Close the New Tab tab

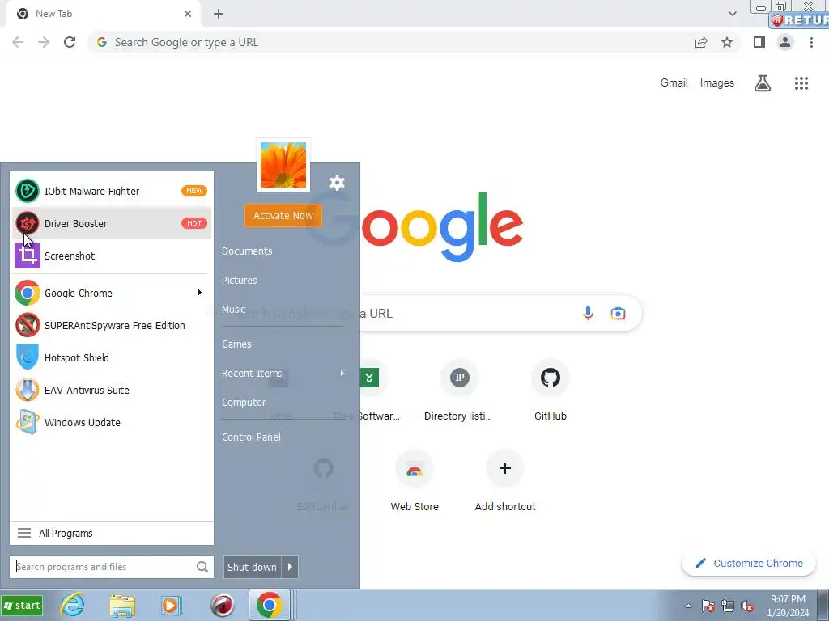click(x=188, y=14)
